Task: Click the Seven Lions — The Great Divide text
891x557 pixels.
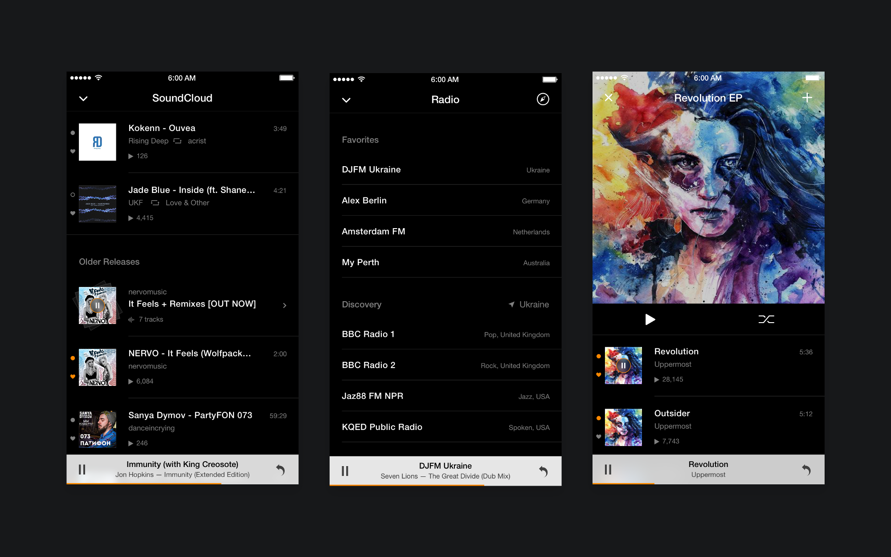Action: point(445,476)
